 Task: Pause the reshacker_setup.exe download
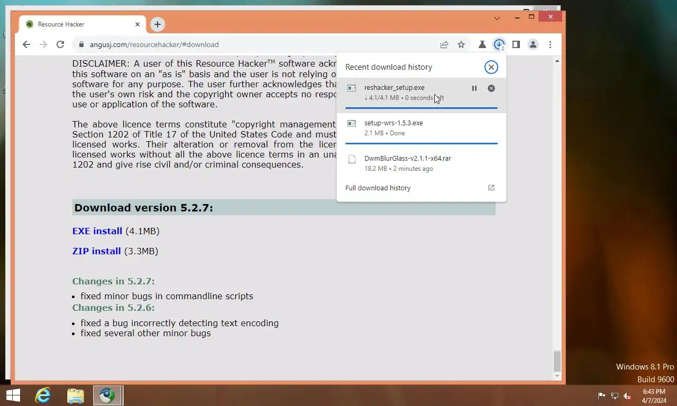click(474, 88)
